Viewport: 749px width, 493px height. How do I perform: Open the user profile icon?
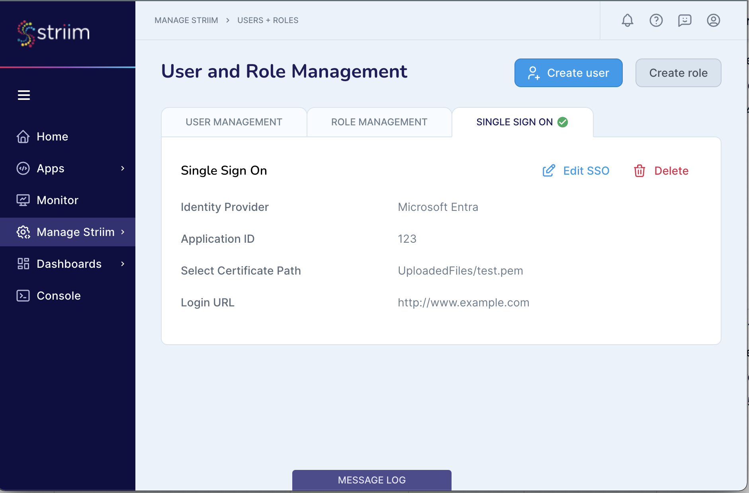[714, 20]
